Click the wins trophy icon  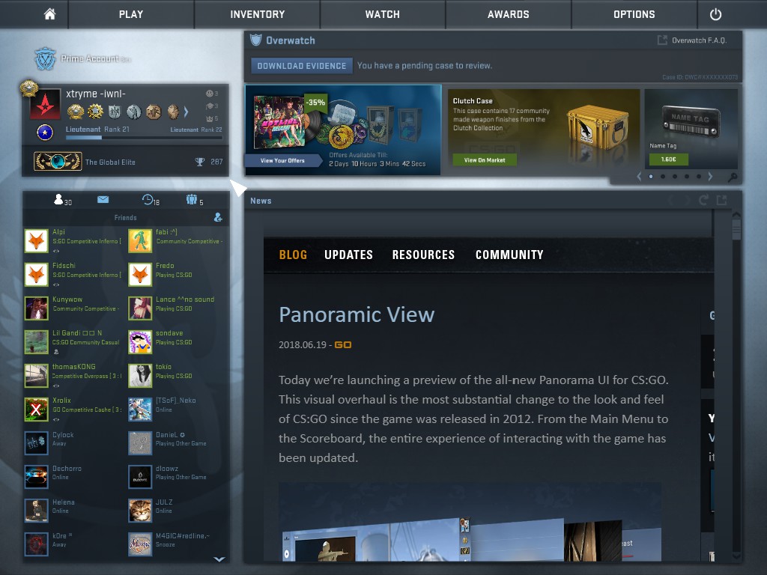click(199, 162)
